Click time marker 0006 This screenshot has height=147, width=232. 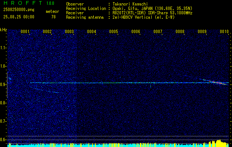(136, 32)
